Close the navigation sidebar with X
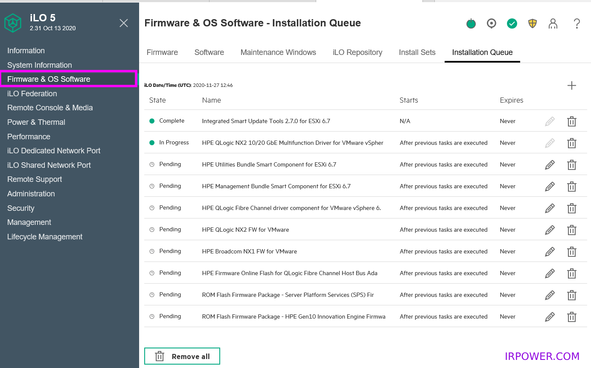The image size is (591, 368). [x=124, y=23]
